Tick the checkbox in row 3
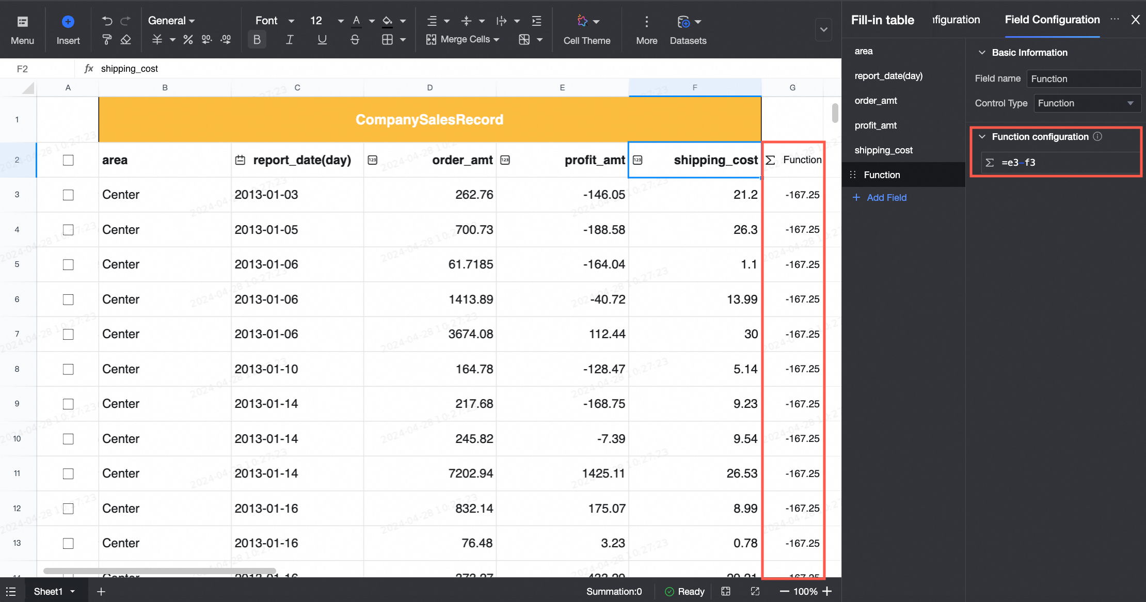The width and height of the screenshot is (1146, 602). (x=68, y=195)
